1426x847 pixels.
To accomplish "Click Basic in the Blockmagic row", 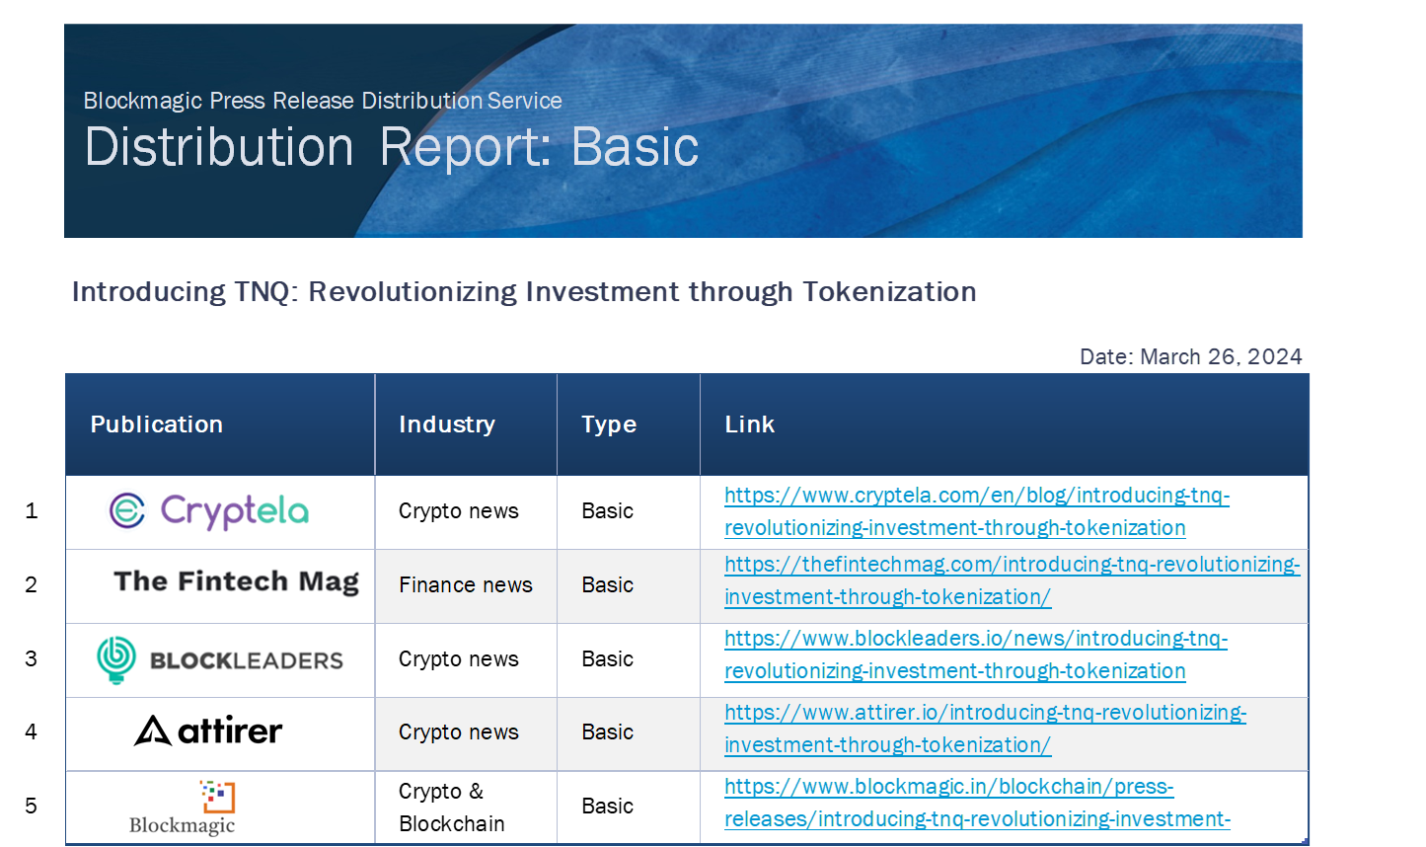I will (x=608, y=807).
